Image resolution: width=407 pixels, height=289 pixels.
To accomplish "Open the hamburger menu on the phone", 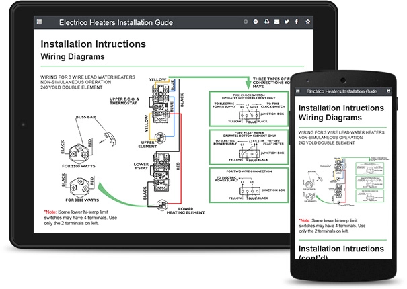I will click(298, 91).
